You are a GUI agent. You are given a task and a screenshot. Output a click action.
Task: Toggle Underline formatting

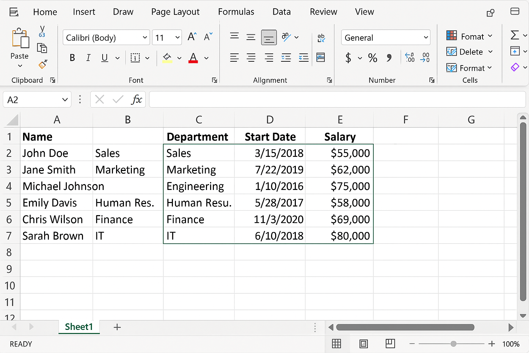tap(105, 58)
